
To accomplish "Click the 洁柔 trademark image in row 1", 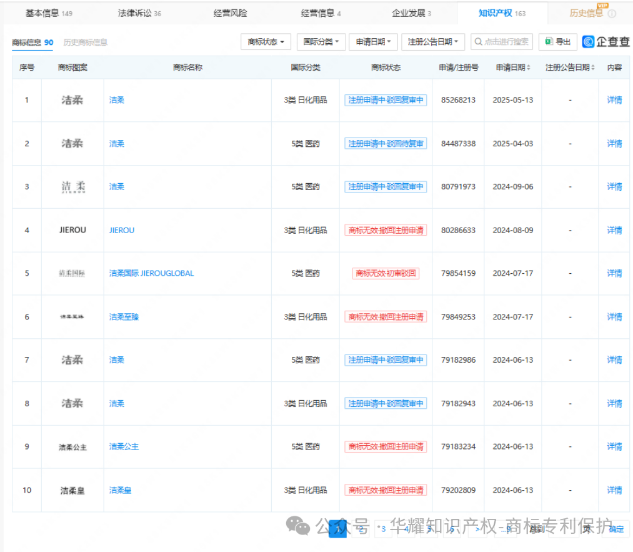I will coord(72,100).
